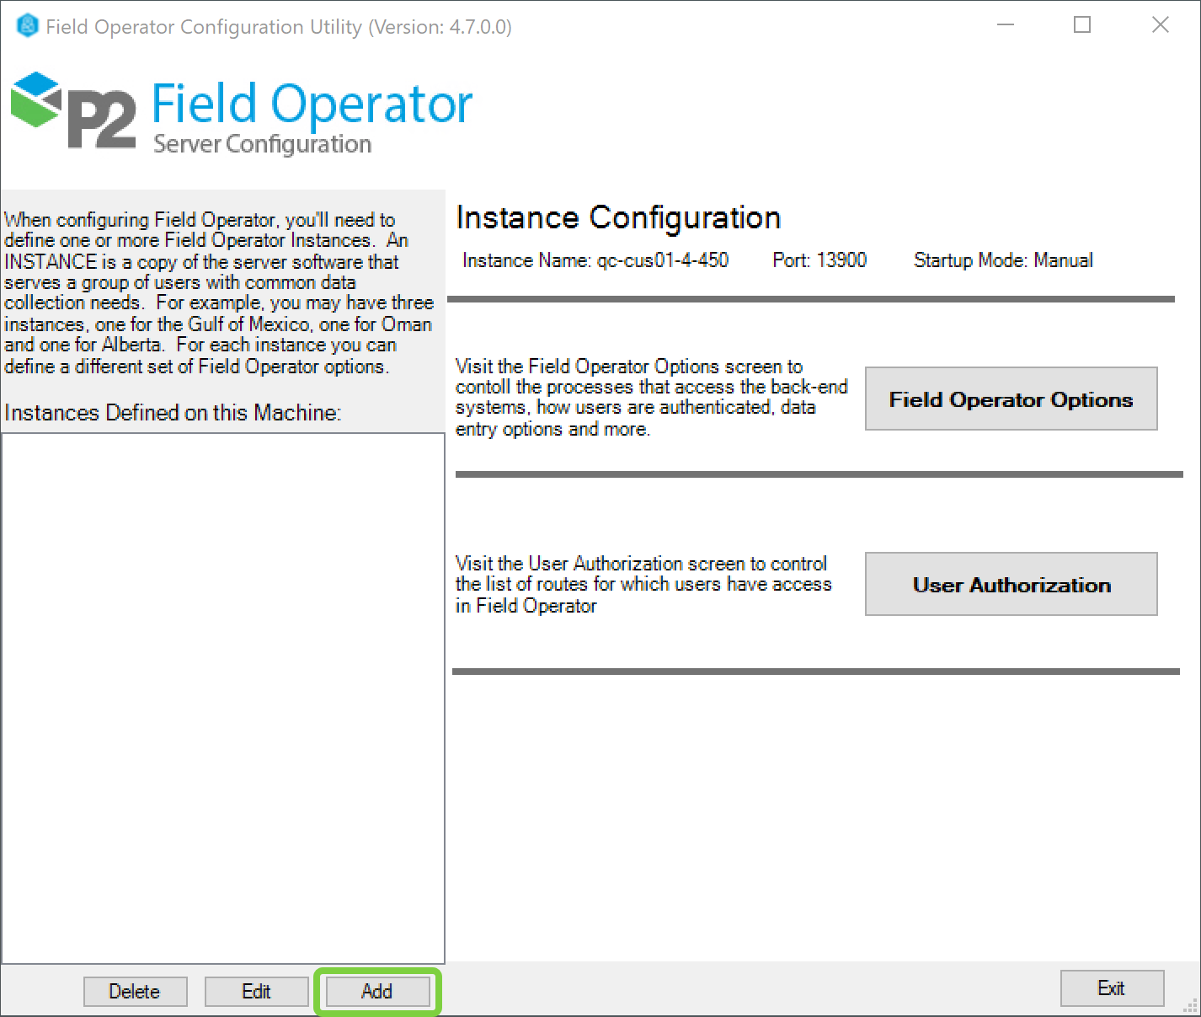Click inside the empty instances list box
1201x1017 pixels.
(223, 698)
